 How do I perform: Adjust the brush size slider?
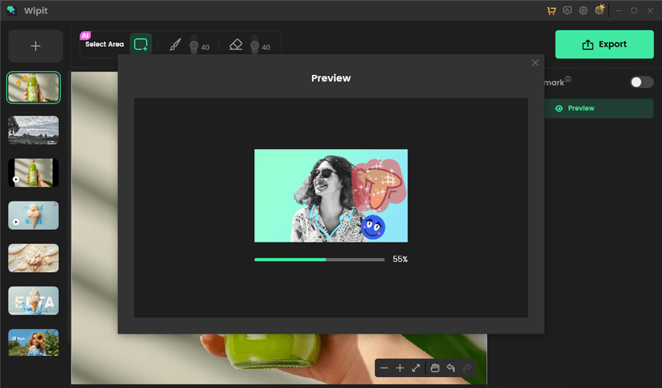(x=193, y=45)
